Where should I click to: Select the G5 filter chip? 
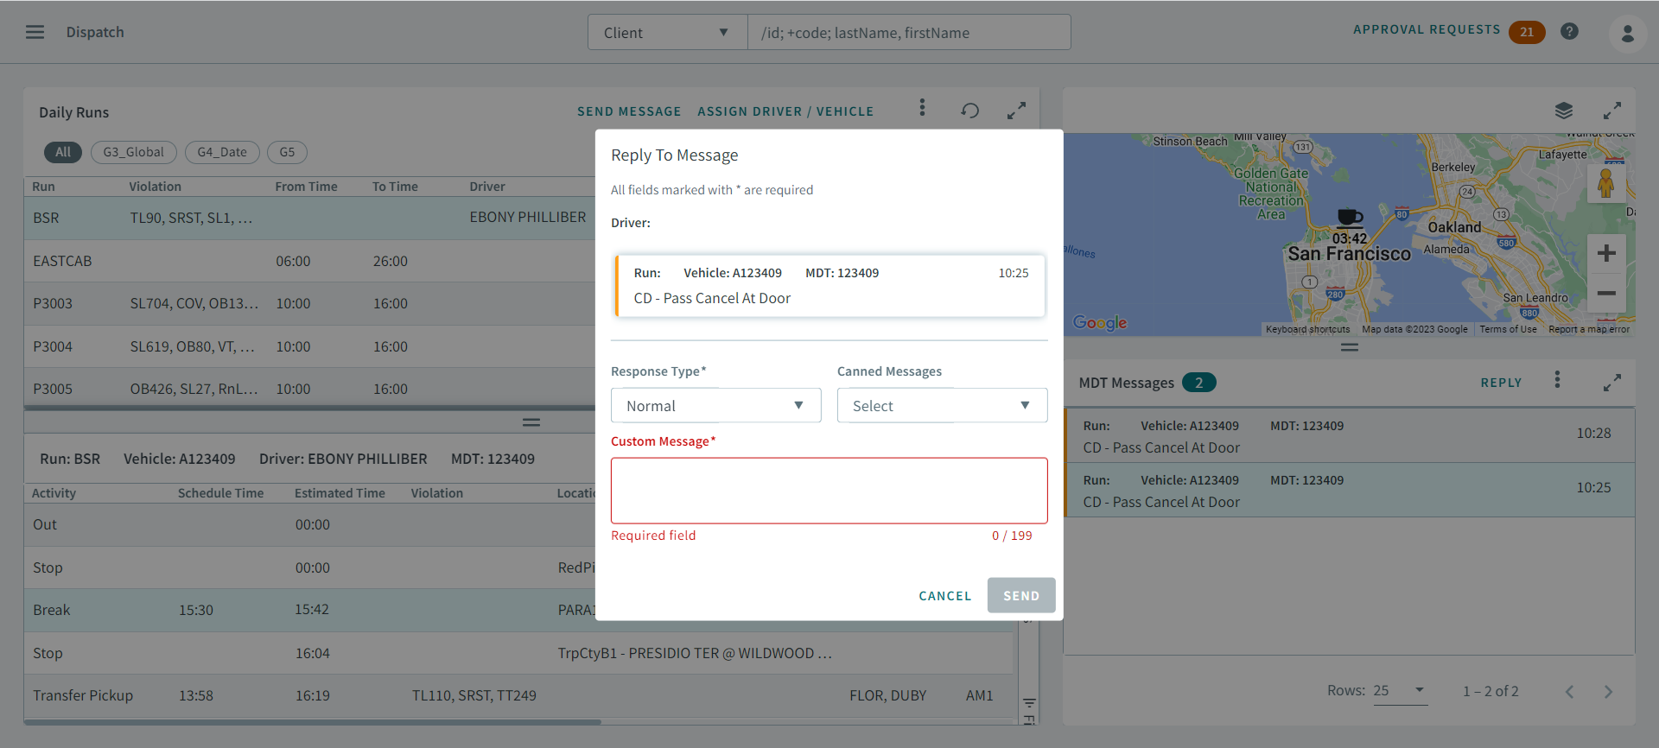pyautogui.click(x=287, y=152)
